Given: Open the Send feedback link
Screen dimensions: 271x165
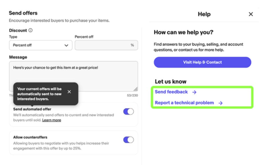Looking at the screenshot, I should pyautogui.click(x=171, y=92).
